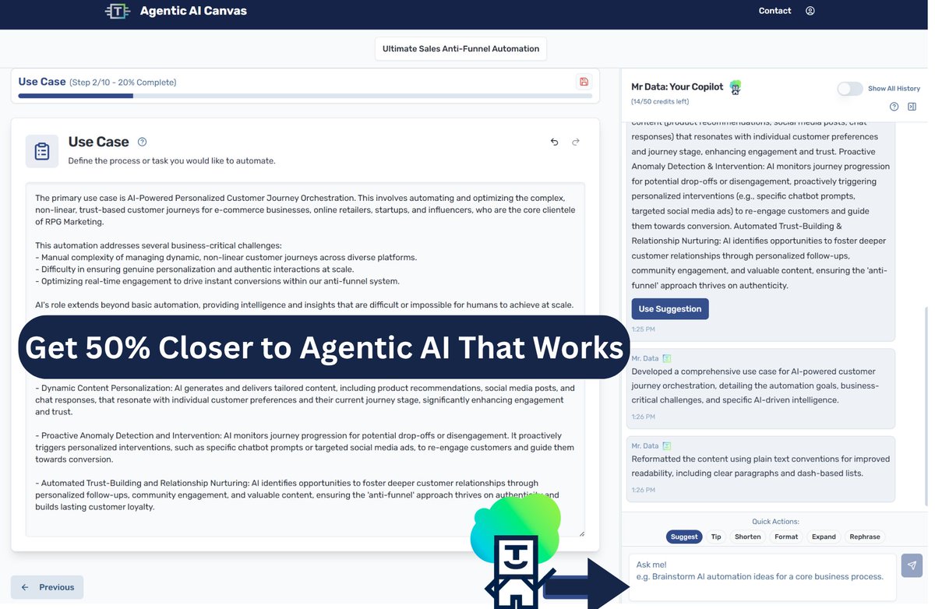Select the Tip quick action
The width and height of the screenshot is (935, 609).
pos(716,537)
